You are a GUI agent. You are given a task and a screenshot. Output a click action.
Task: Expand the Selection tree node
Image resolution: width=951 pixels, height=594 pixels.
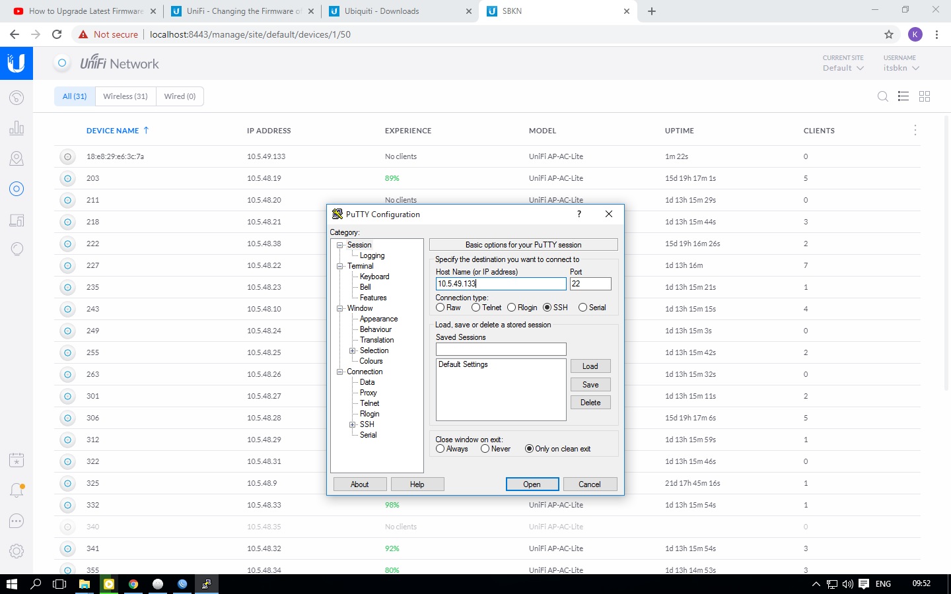coord(353,350)
